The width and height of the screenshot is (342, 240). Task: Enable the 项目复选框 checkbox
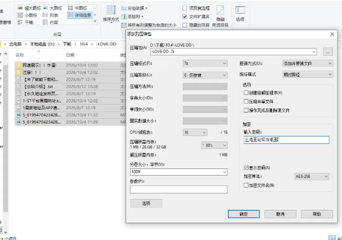pos(185,8)
